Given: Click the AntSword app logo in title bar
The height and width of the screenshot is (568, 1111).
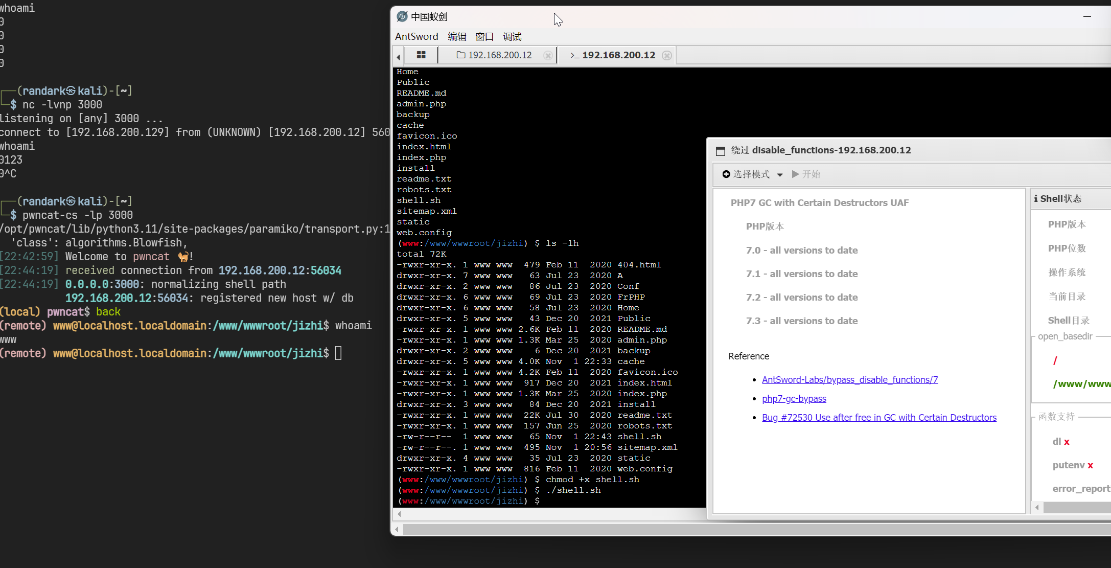Looking at the screenshot, I should point(402,17).
